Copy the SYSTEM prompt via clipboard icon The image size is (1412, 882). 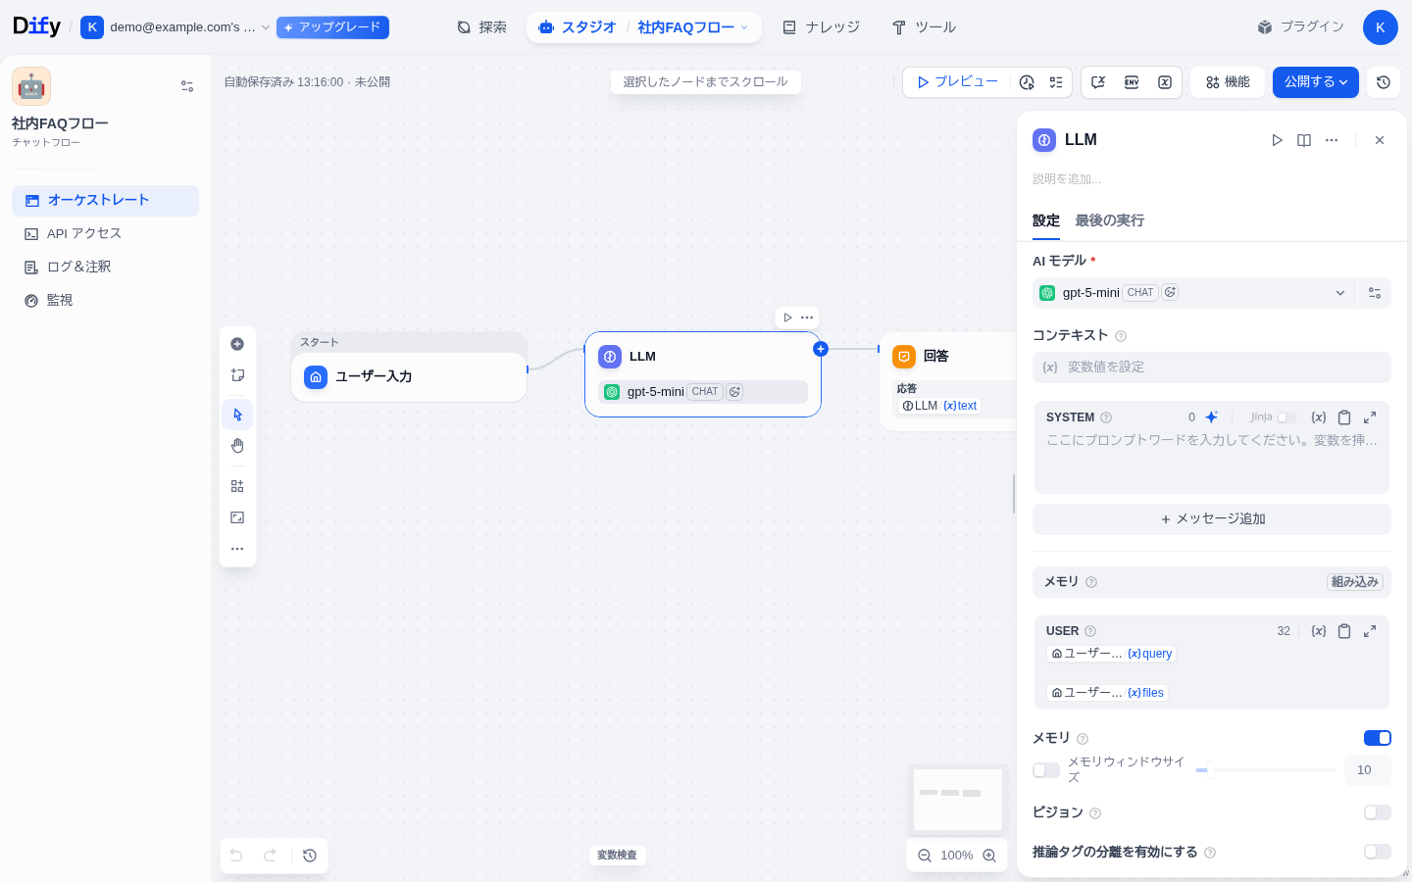(1344, 417)
